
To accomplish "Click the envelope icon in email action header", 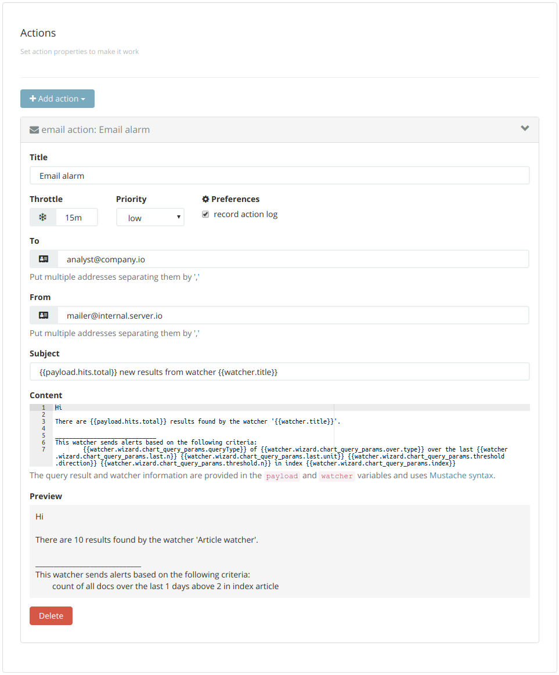I will point(34,130).
